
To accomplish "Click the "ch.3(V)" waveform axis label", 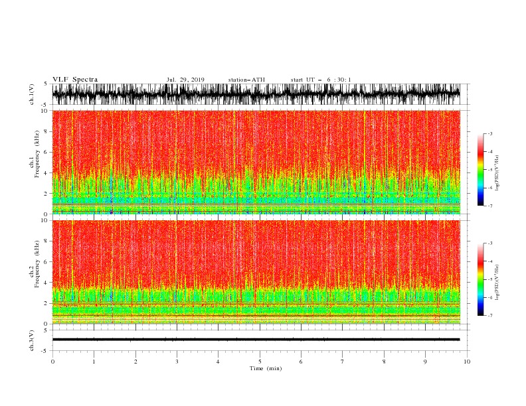I will click(x=32, y=340).
